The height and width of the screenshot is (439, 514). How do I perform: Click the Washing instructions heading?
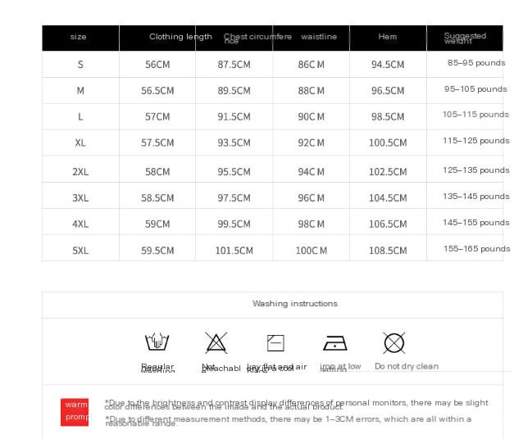point(295,304)
